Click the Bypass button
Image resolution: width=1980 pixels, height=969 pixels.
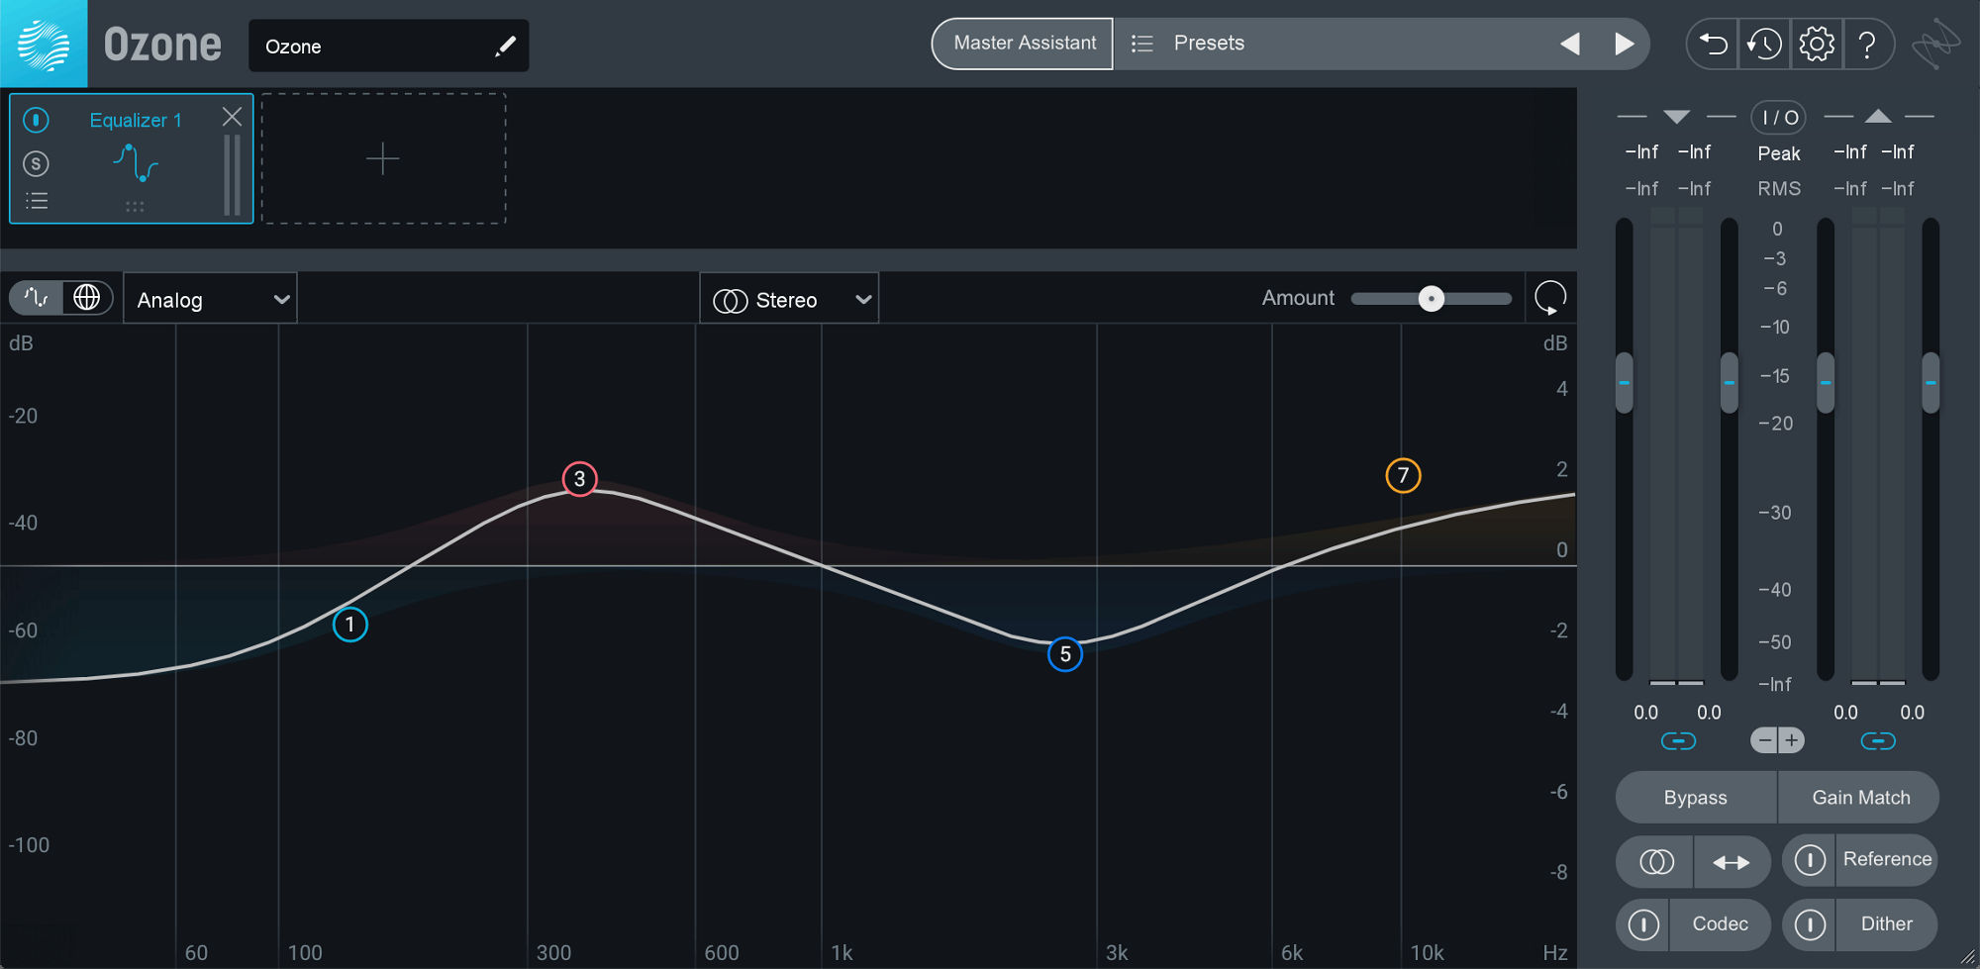click(1696, 798)
